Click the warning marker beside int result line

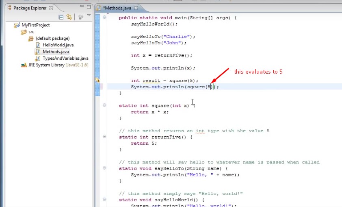tap(97, 81)
